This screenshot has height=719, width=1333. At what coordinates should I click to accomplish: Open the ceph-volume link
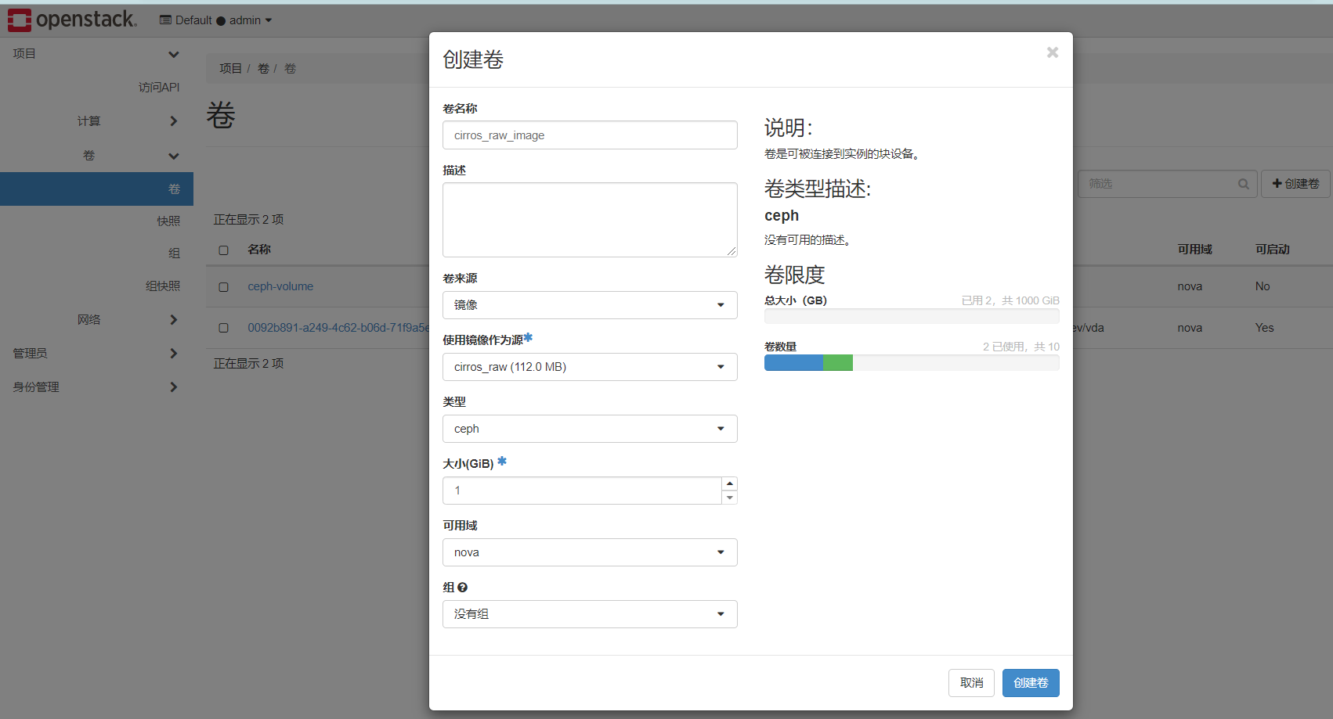click(x=280, y=286)
